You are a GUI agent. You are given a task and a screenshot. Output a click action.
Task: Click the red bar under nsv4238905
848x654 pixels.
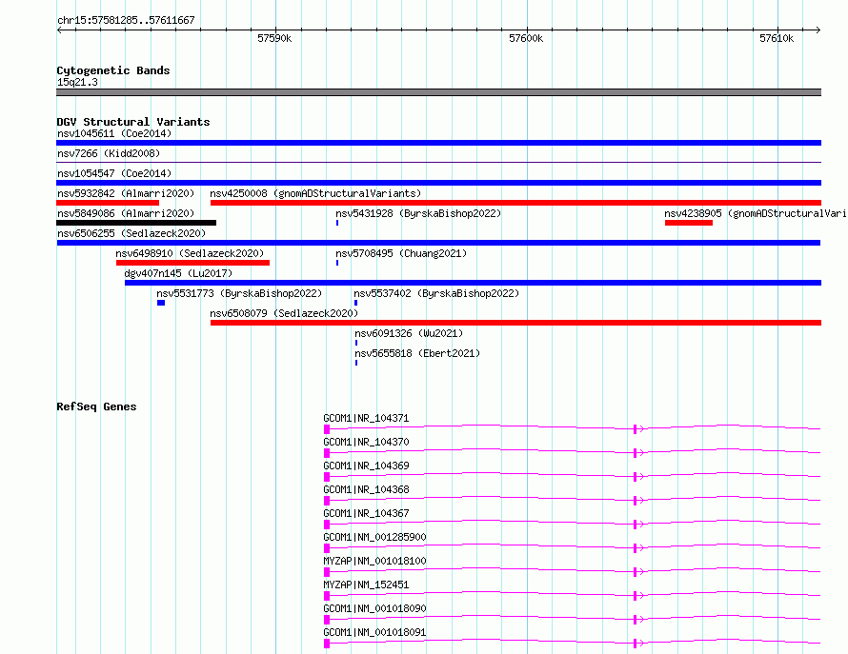689,223
